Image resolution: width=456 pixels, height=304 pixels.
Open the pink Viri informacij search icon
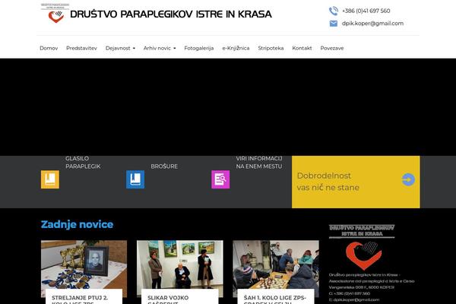pyautogui.click(x=220, y=179)
